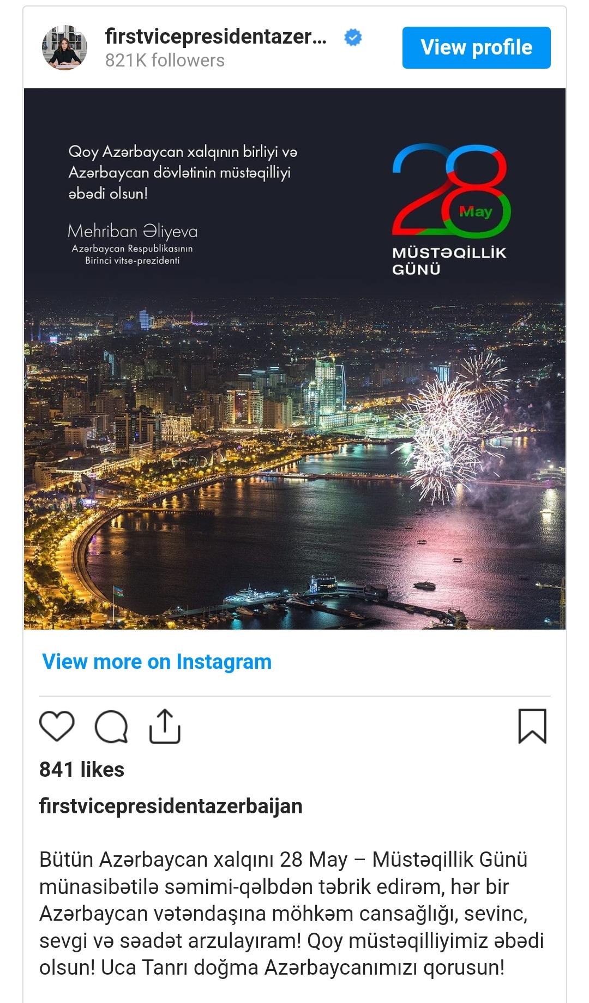Click firstvicepresidentazerbaijan name above the caption
This screenshot has width=589, height=1003.
[171, 806]
